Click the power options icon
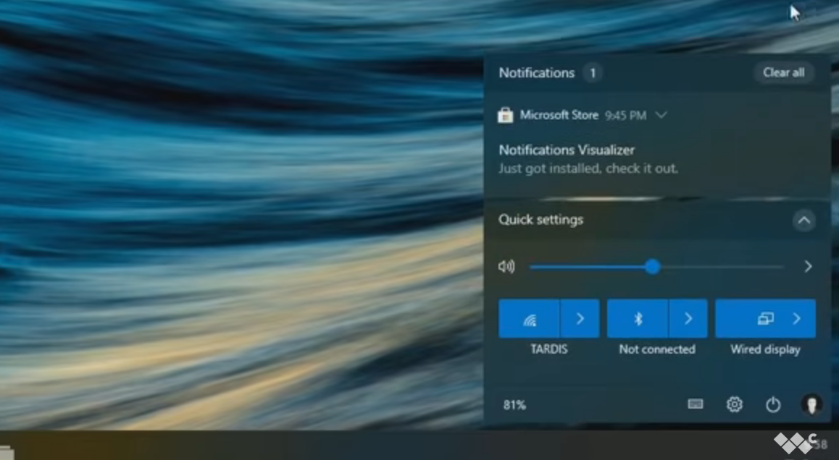The image size is (839, 460). point(772,405)
